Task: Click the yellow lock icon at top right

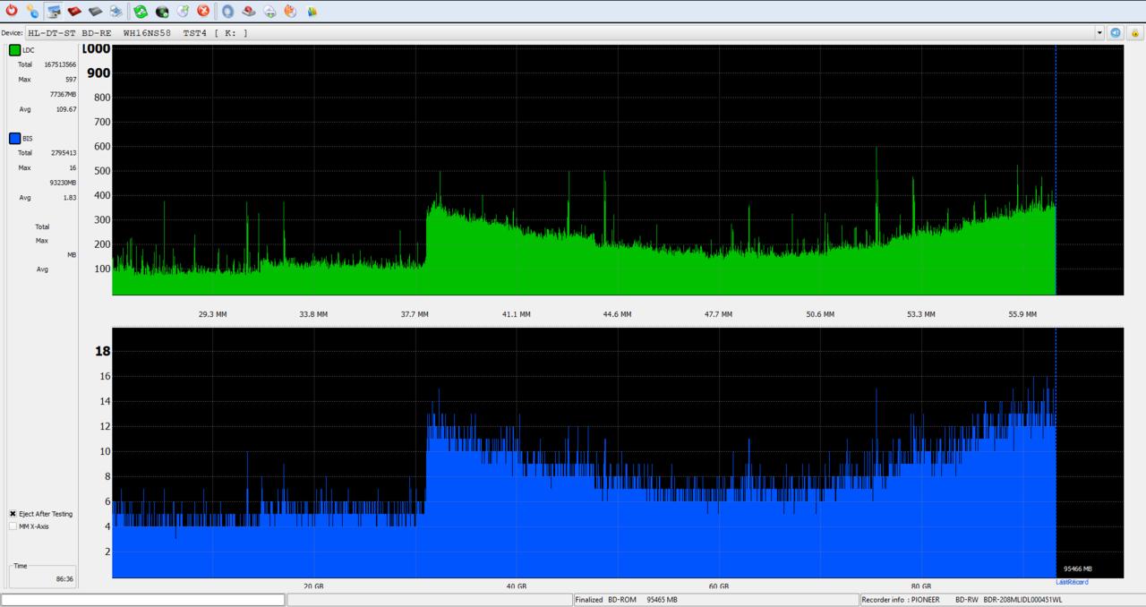Action: [1134, 33]
